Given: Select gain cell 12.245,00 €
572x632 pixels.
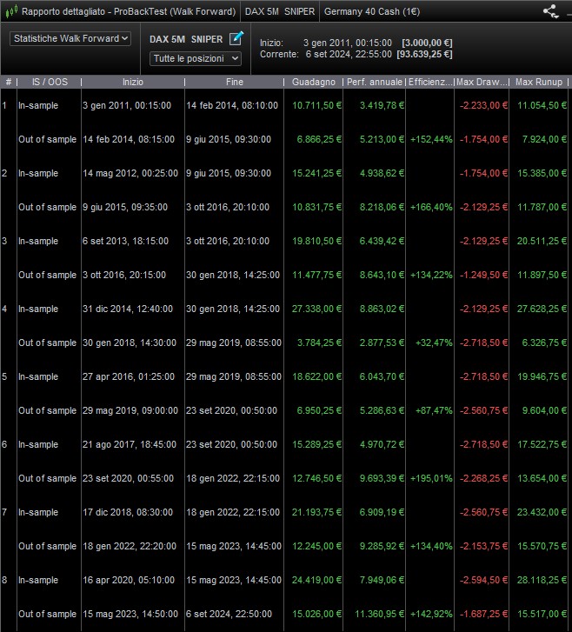Looking at the screenshot, I should 316,546.
